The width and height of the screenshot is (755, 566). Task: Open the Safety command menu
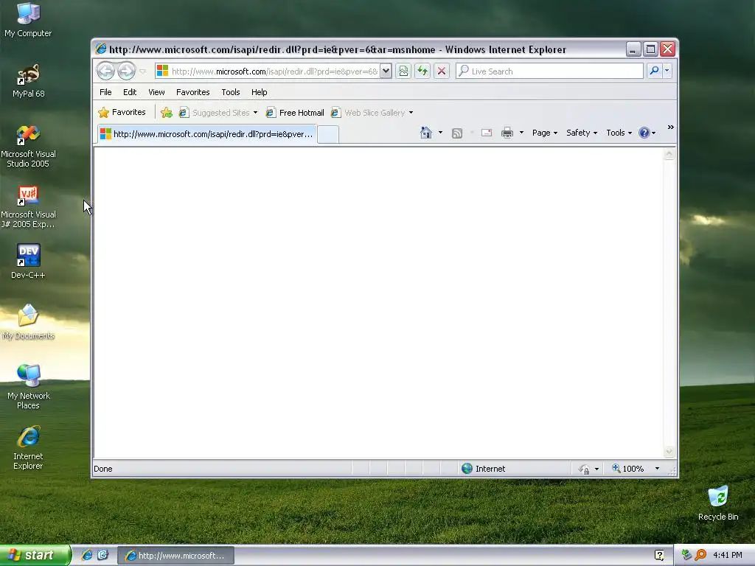point(582,133)
